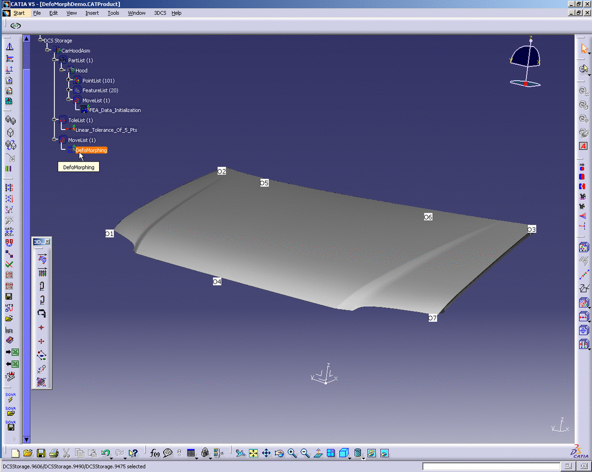
Task: Open the Undo history dropdown arrow
Action: pyautogui.click(x=112, y=458)
